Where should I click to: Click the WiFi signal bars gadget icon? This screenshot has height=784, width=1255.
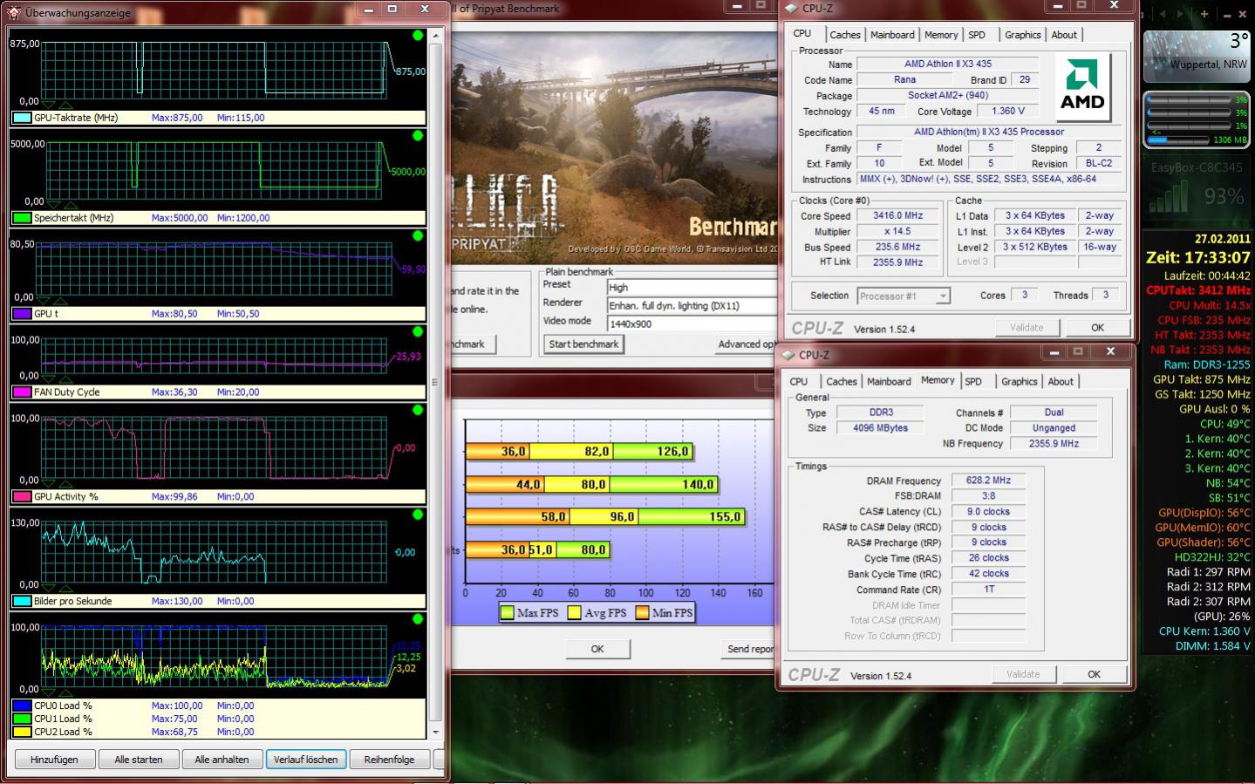pyautogui.click(x=1169, y=197)
